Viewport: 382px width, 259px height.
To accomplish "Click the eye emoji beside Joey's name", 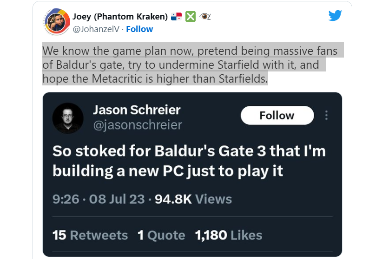I will (205, 16).
